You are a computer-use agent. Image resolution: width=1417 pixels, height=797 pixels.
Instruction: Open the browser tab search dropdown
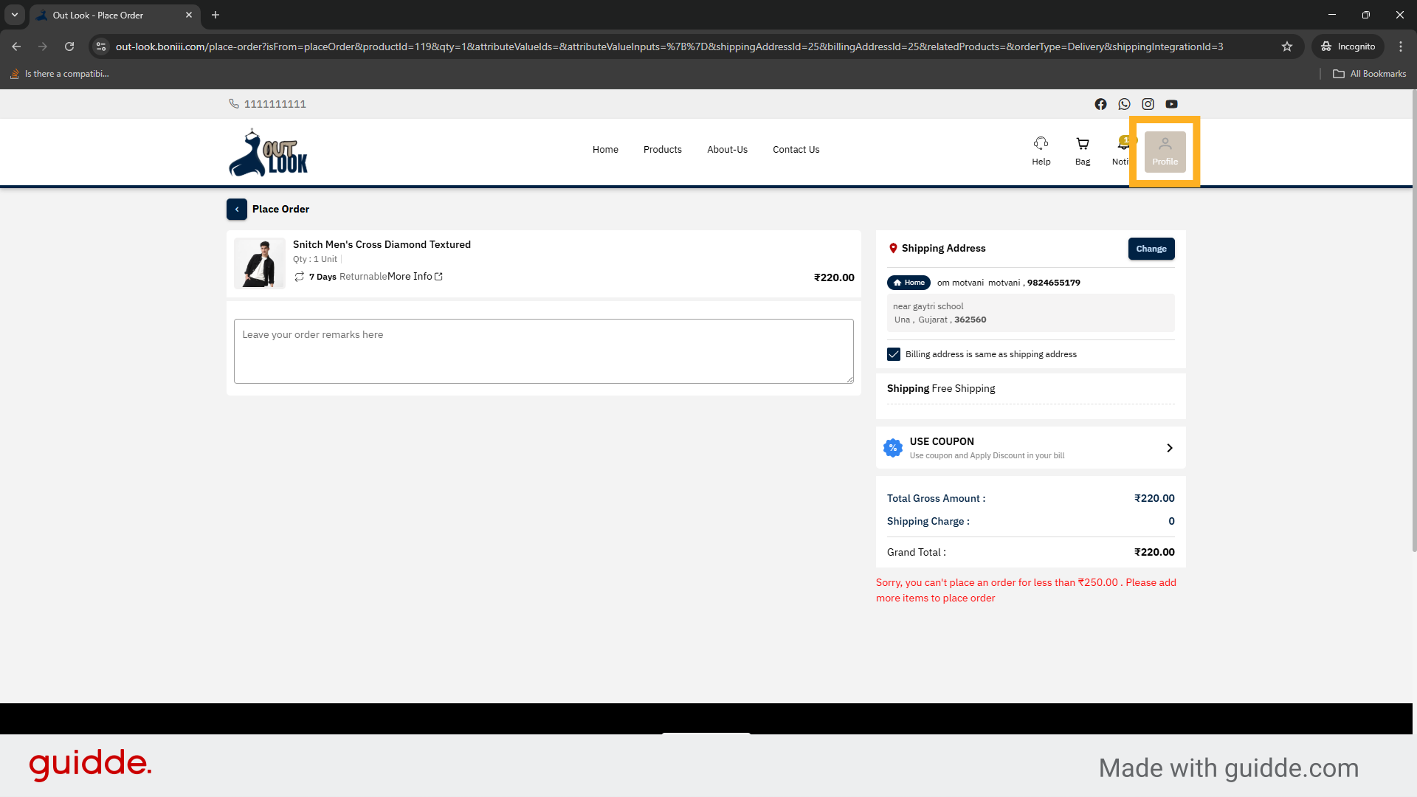point(14,15)
